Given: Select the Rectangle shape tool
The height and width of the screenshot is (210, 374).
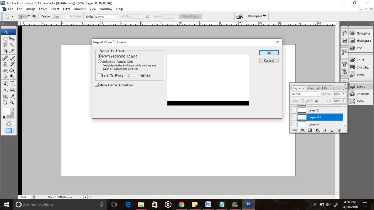Looking at the screenshot, I should 12,90.
